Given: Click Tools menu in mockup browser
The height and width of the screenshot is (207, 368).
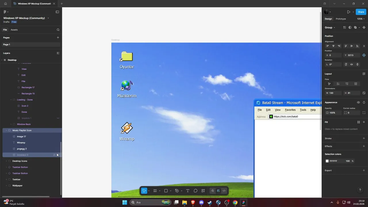Looking at the screenshot, I should 303,110.
